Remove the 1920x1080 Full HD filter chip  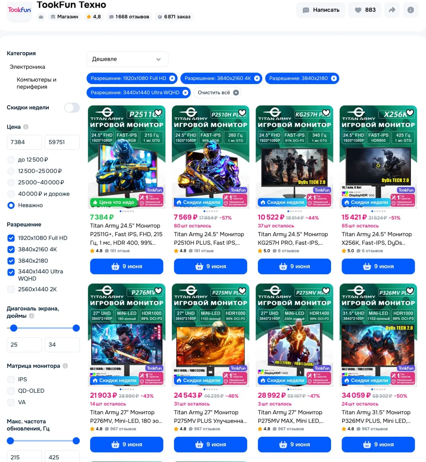click(x=172, y=78)
